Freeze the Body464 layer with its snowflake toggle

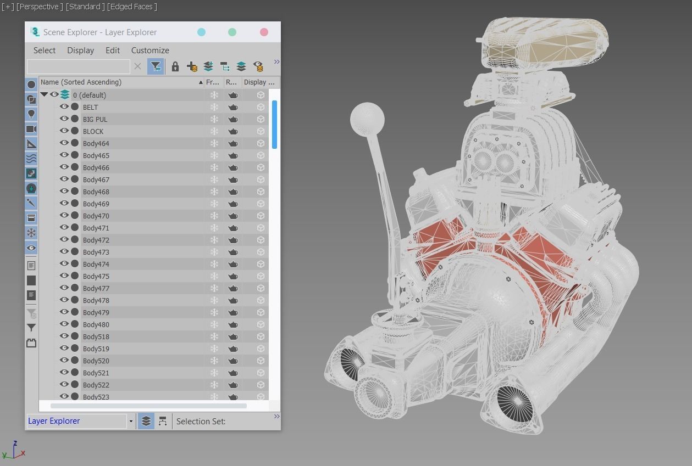214,143
